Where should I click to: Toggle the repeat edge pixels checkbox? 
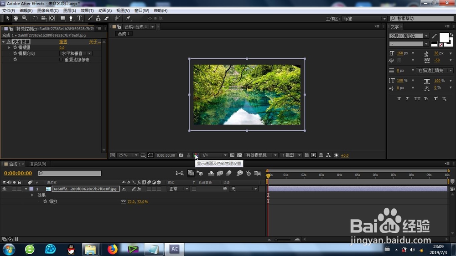61,60
